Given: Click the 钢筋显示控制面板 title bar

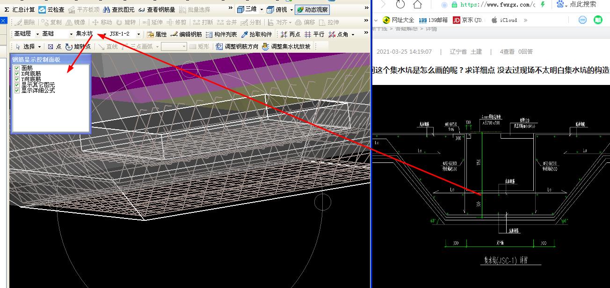Looking at the screenshot, I should click(50, 59).
